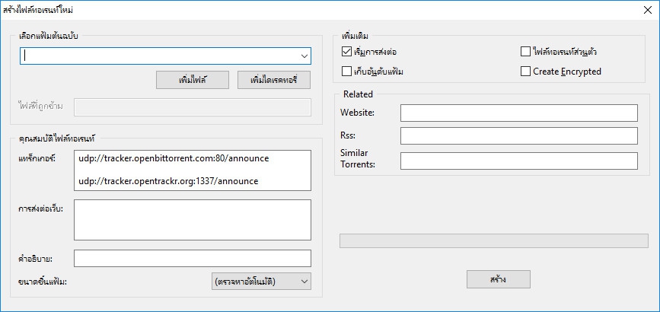Check the เก็บอันดับแฟ้ม (Preserve file order) option
Screen dimensions: 660x312
348,72
